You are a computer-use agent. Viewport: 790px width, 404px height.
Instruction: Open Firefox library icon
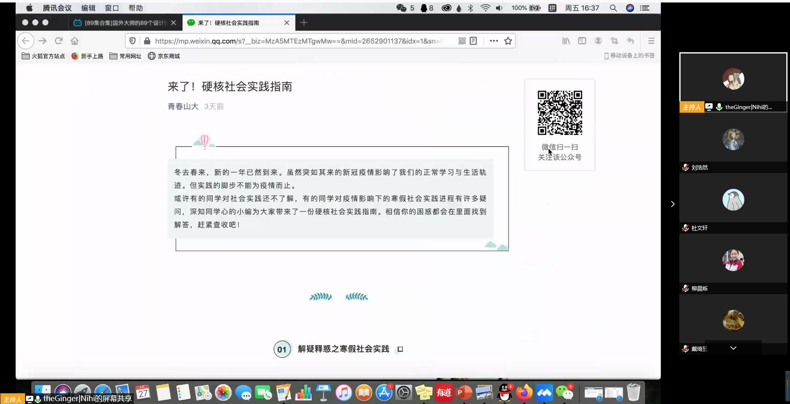566,41
